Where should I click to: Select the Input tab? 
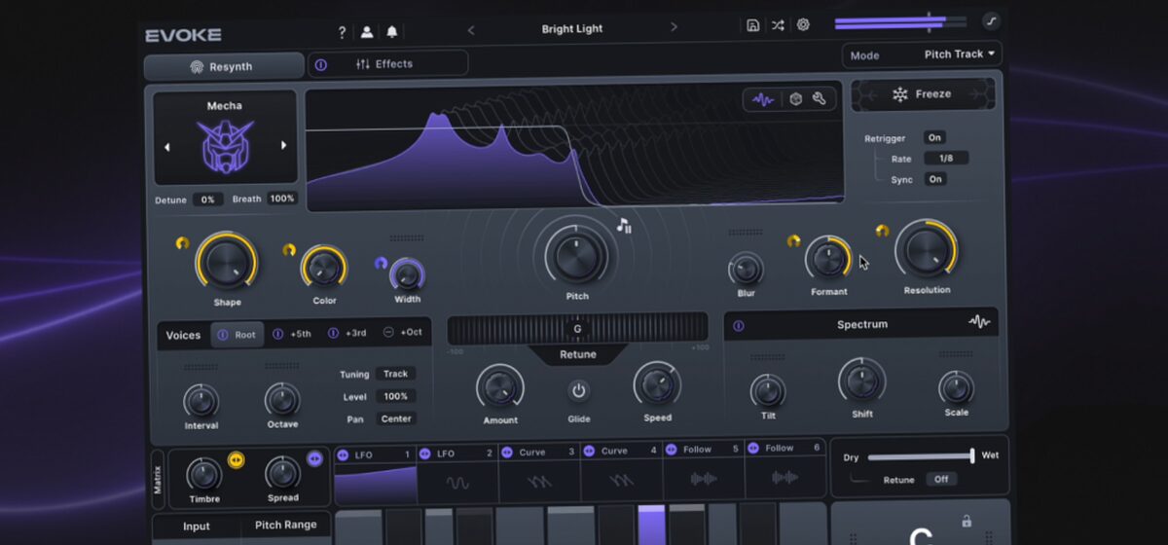197,527
